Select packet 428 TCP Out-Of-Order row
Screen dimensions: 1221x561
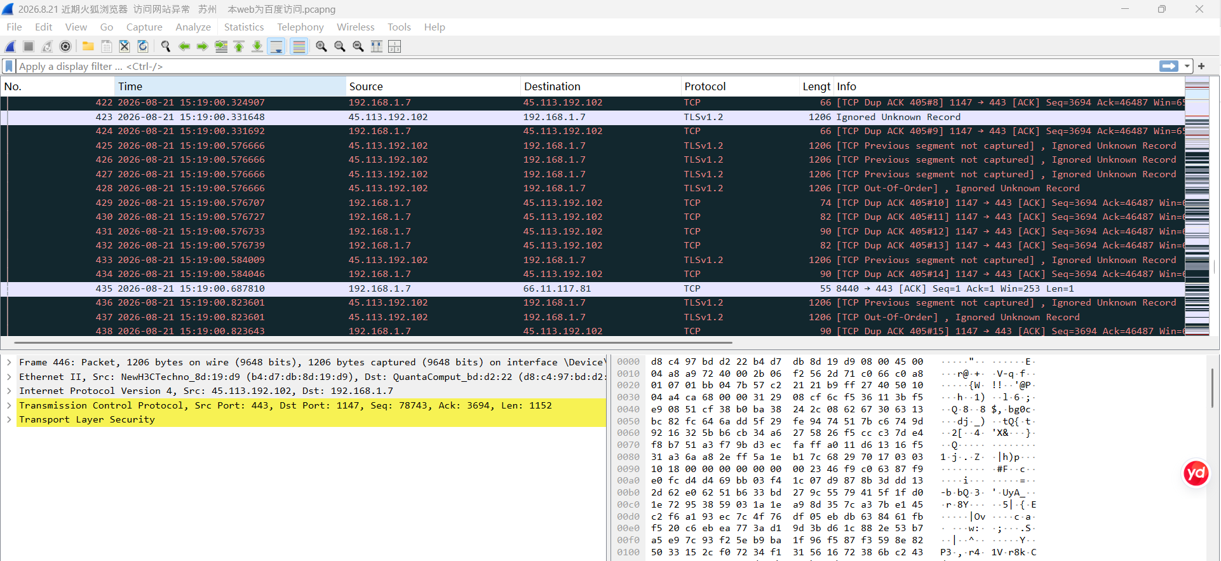tap(593, 188)
